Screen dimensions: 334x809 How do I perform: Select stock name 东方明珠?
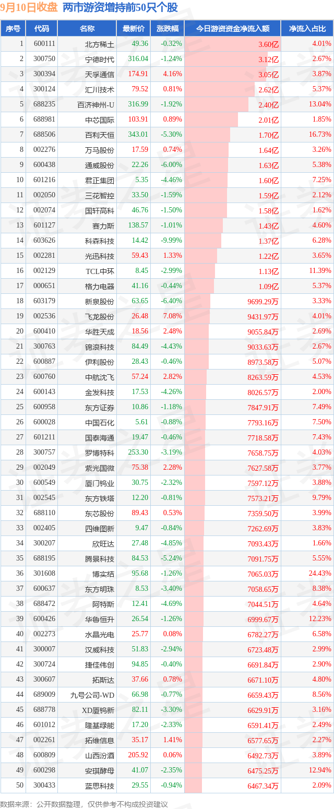[100, 589]
